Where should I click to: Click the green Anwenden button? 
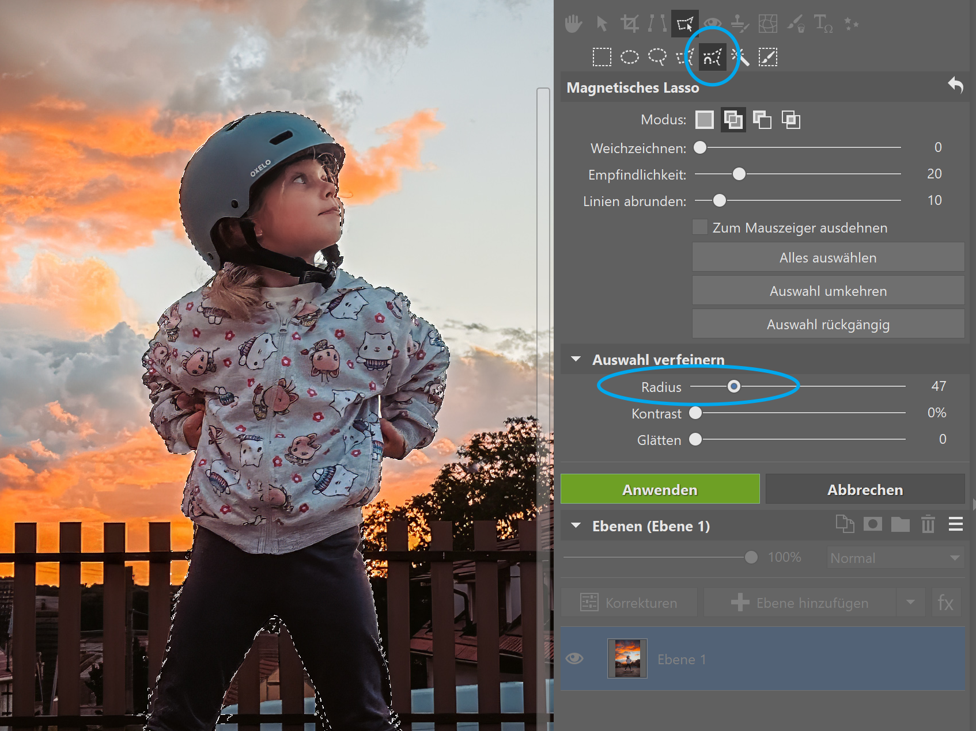coord(660,489)
